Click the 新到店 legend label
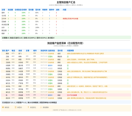 pos(7,108)
